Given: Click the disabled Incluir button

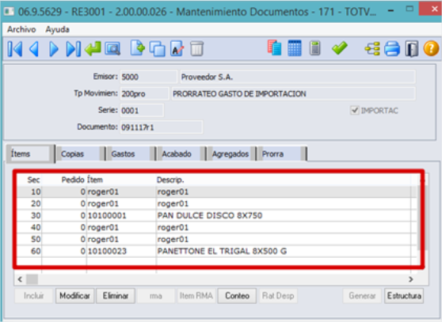Looking at the screenshot, I should (34, 296).
